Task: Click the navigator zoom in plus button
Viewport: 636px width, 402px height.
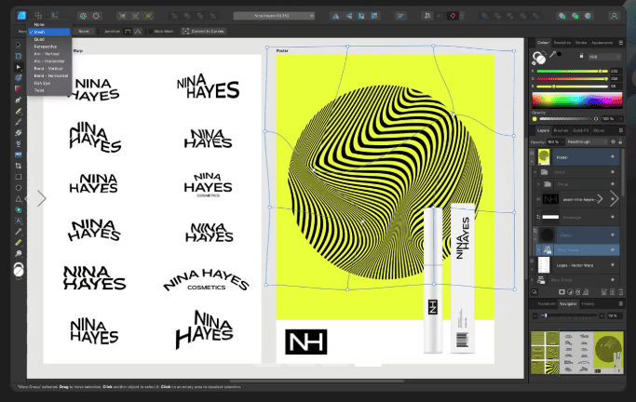Action: (x=602, y=315)
